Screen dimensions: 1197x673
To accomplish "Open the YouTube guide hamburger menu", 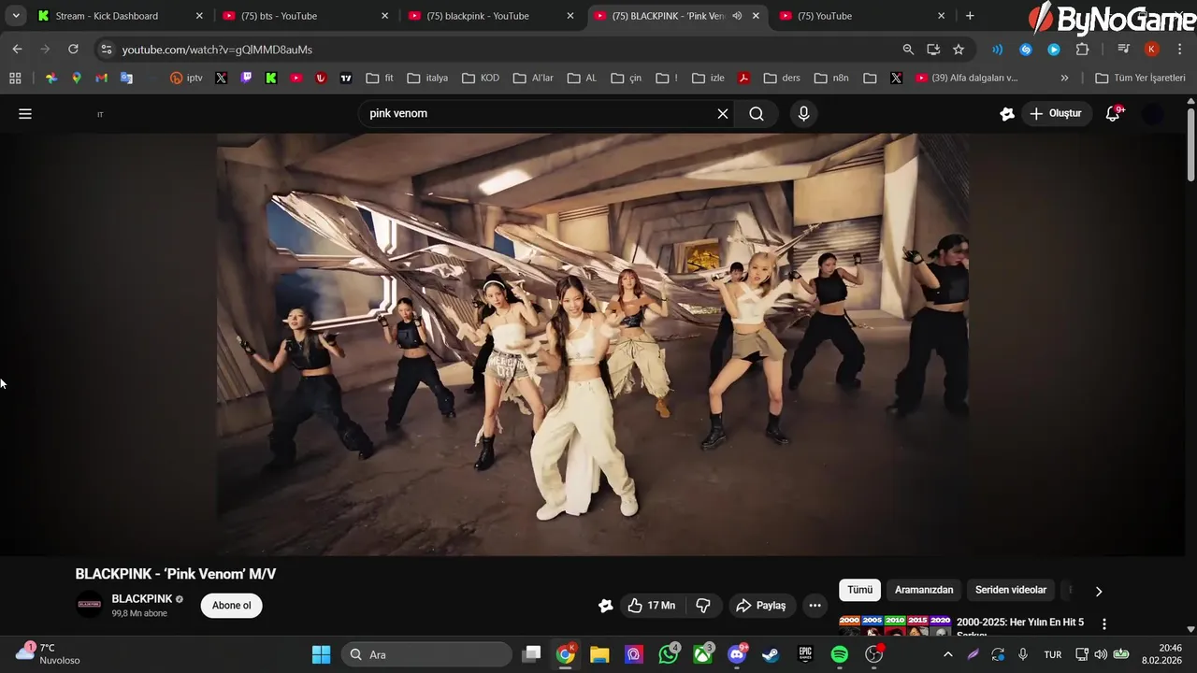I will pos(25,114).
